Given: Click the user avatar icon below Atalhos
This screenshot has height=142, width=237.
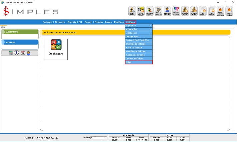Looking at the screenshot, I should [28, 53].
